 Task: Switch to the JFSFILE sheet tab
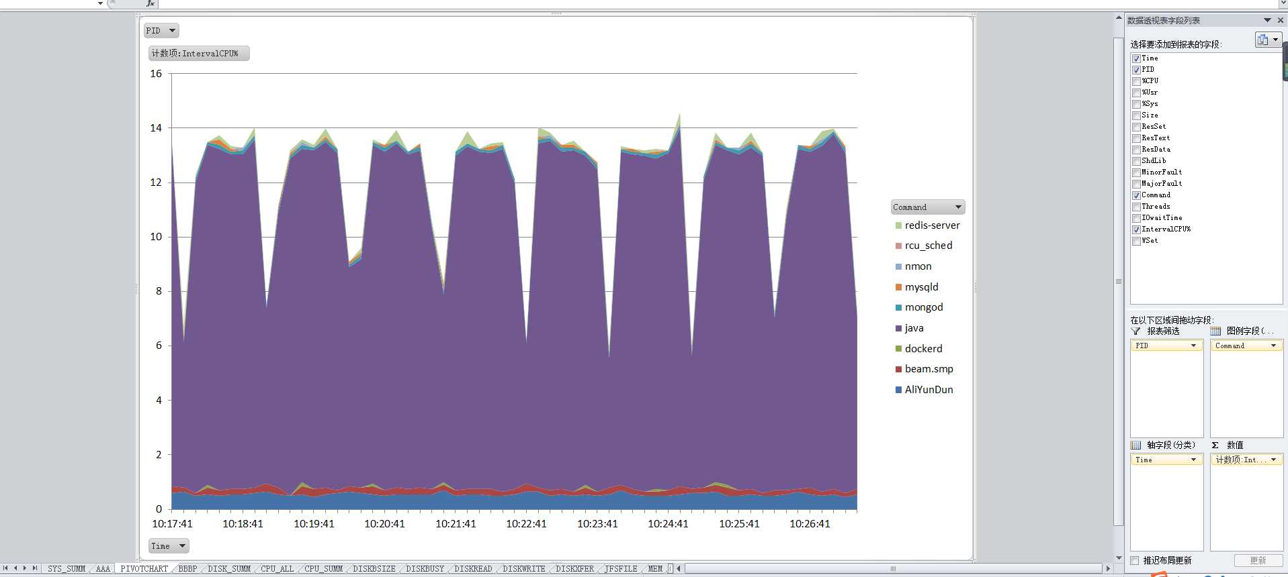pyautogui.click(x=621, y=569)
